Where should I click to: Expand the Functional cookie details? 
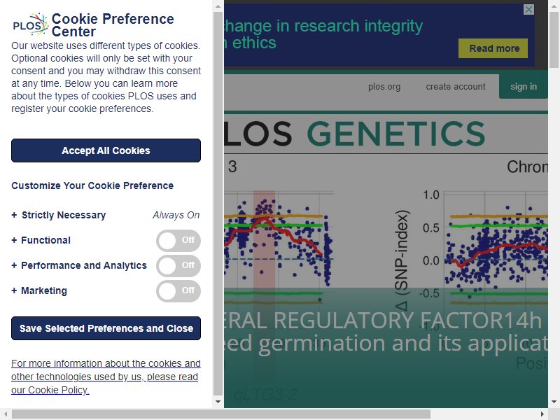coord(41,240)
